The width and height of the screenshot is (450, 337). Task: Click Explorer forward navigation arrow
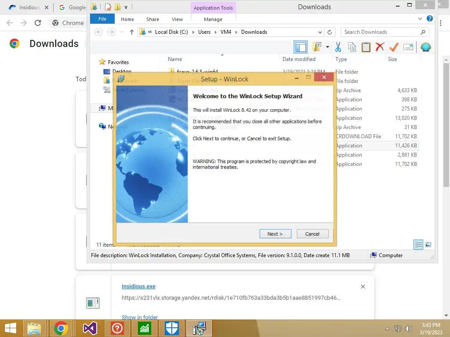tap(111, 32)
